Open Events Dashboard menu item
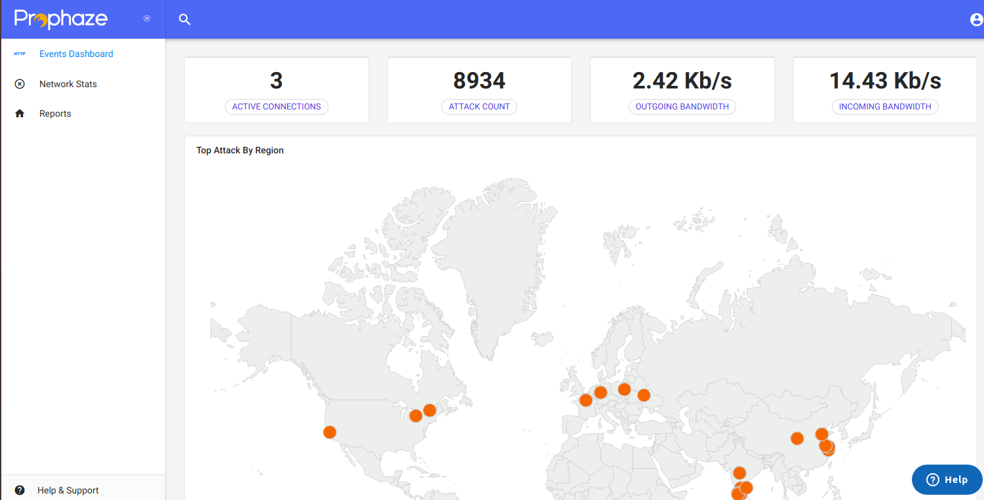Screen dimensions: 984x500 click(76, 54)
